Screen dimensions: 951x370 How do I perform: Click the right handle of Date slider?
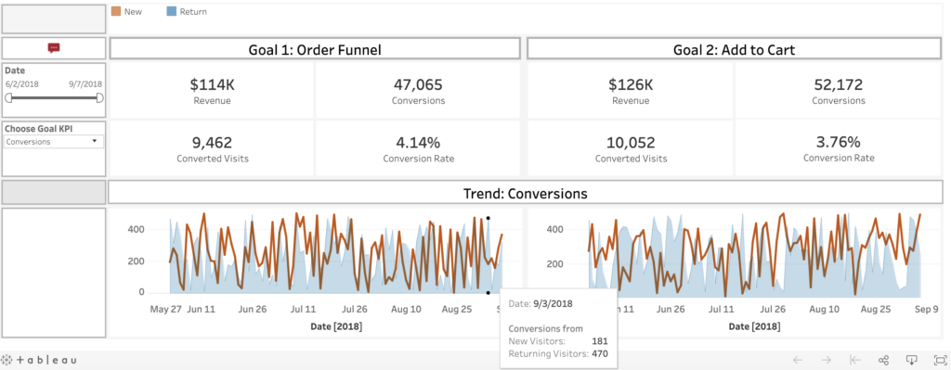click(x=100, y=97)
